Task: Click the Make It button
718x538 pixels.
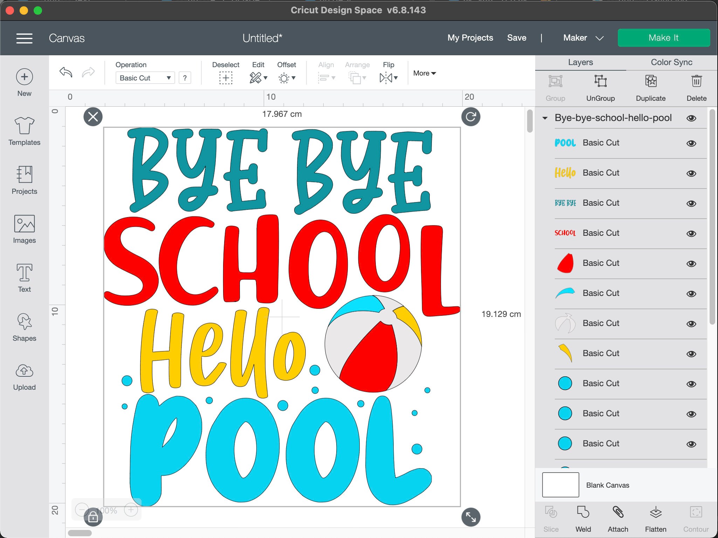Action: 664,38
